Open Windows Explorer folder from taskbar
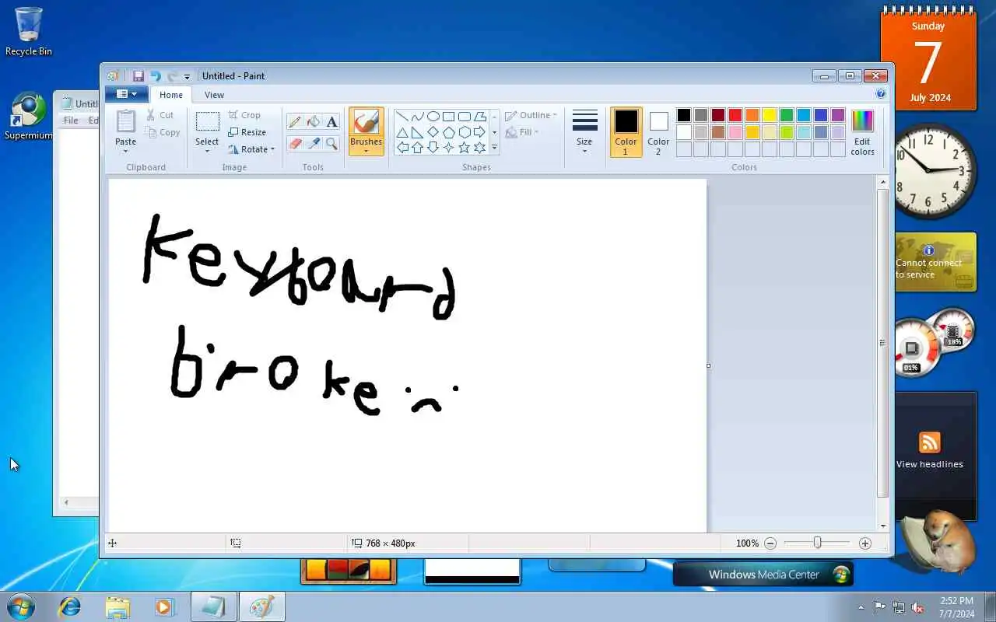Screen dimensions: 996x622 (x=117, y=606)
